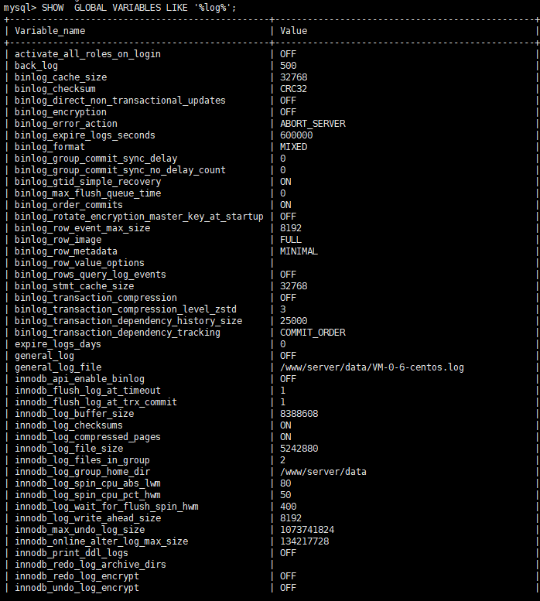
Task: Click the binlog_row_image FULL value
Action: coord(291,240)
